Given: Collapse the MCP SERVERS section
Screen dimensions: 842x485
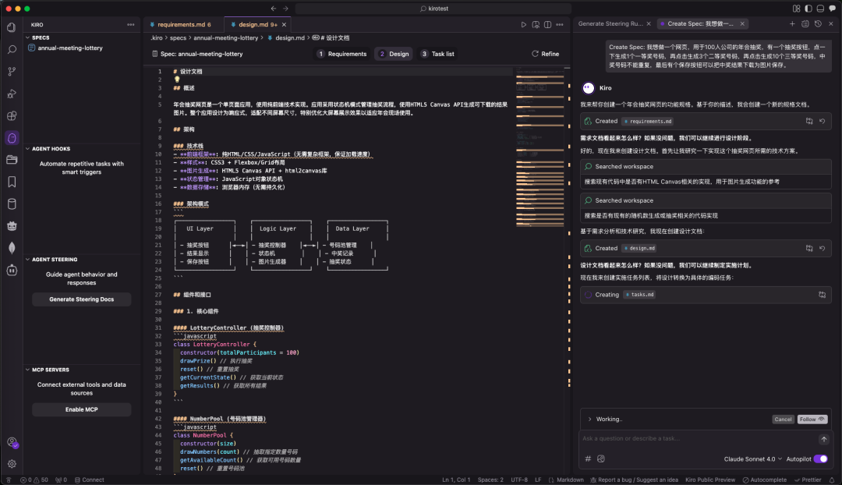Looking at the screenshot, I should (28, 370).
